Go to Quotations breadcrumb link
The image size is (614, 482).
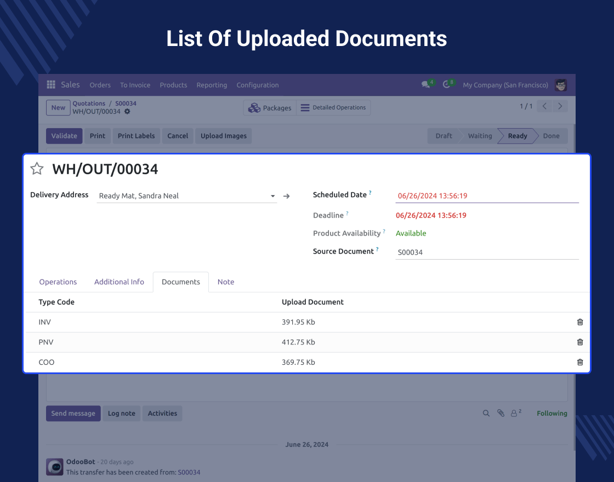[89, 104]
